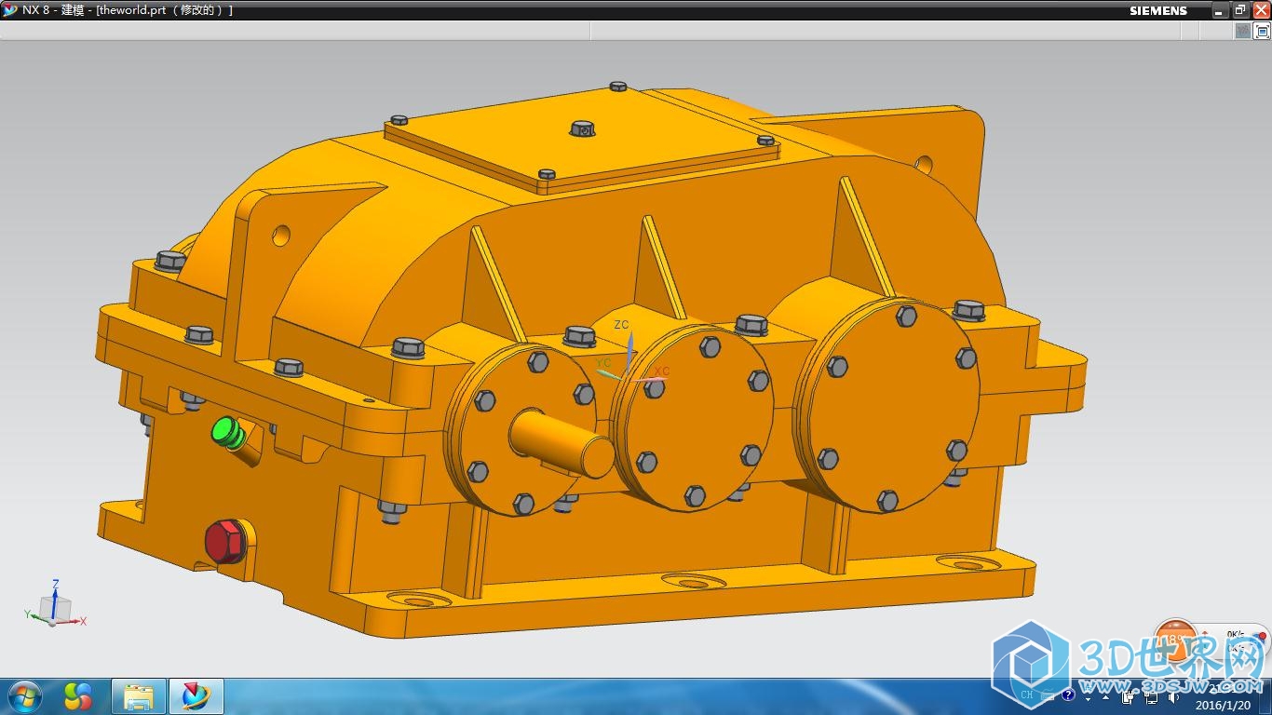This screenshot has height=715, width=1272.
Task: Launch the colorful pinwheel app on the taskbar
Action: coord(78,696)
